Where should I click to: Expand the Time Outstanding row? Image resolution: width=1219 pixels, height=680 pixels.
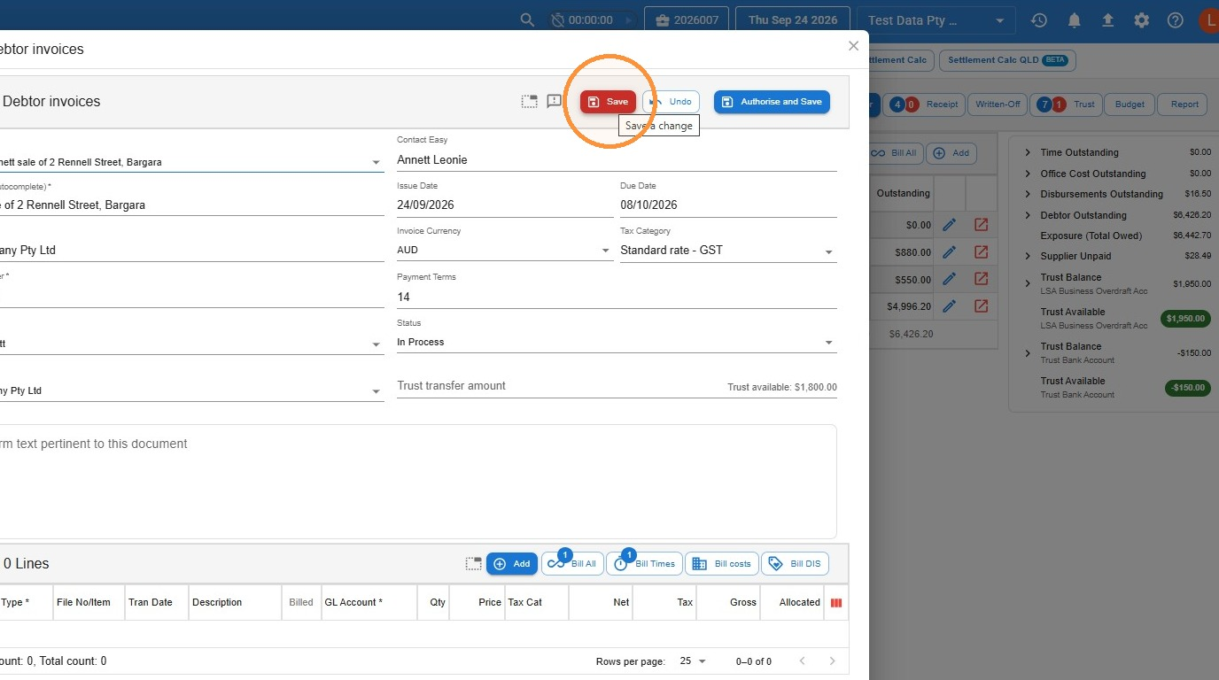click(x=1028, y=152)
